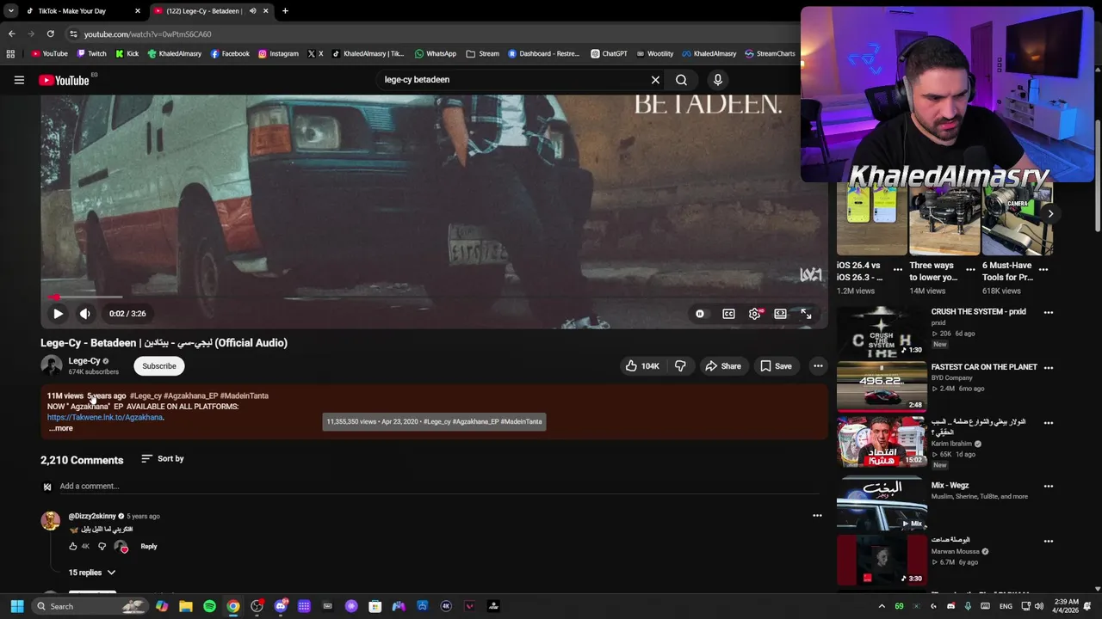This screenshot has width=1102, height=619.
Task: Go back to previous page
Action: 11,34
